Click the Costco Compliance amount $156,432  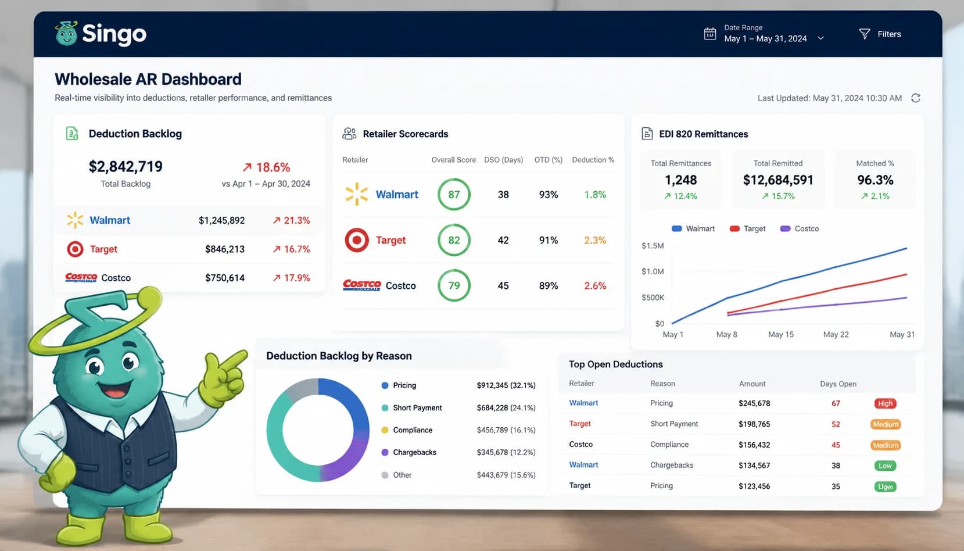(754, 445)
